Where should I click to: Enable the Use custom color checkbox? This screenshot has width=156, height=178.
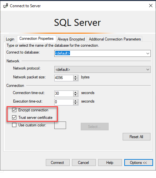(14, 125)
